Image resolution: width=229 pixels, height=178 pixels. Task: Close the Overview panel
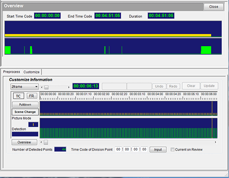213,7
